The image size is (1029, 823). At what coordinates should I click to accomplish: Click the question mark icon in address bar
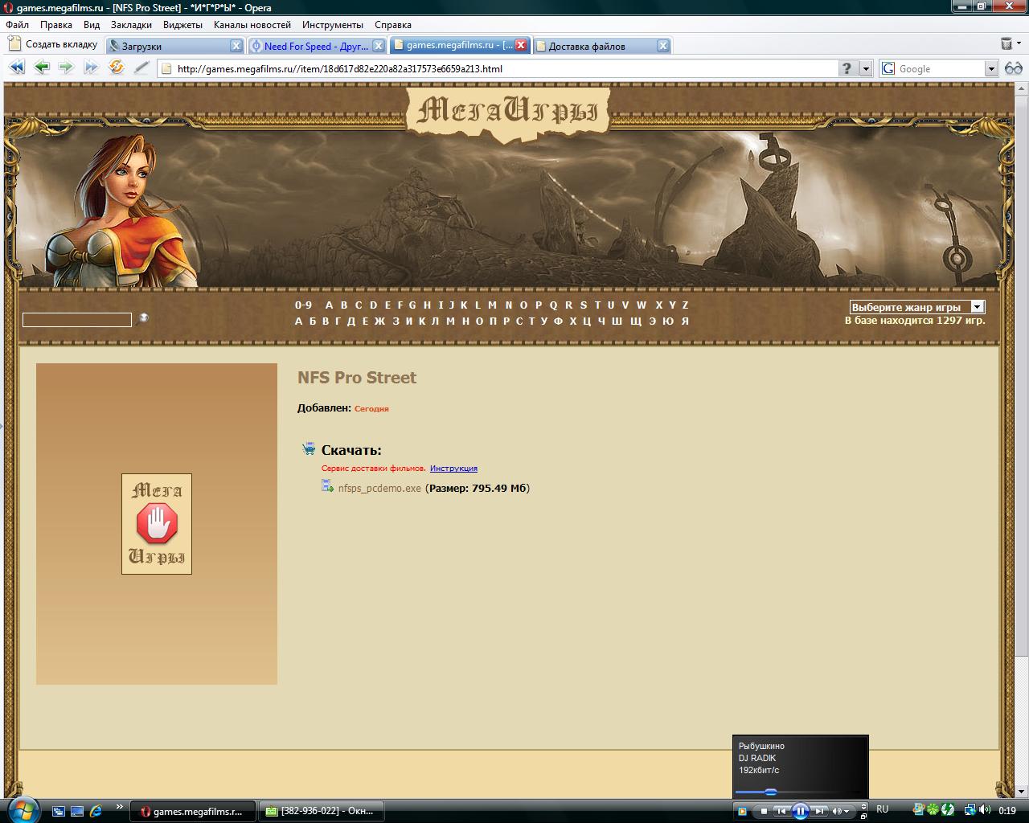(x=847, y=68)
